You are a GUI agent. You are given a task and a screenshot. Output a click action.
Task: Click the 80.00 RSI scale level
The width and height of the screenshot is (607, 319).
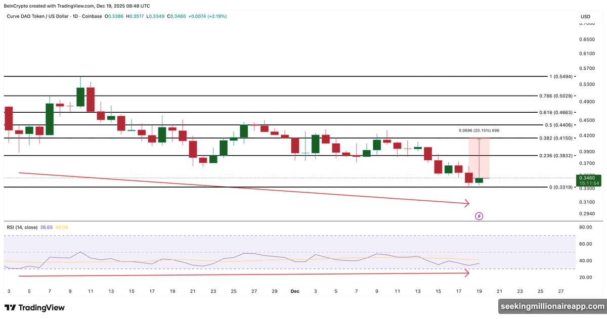pyautogui.click(x=585, y=227)
